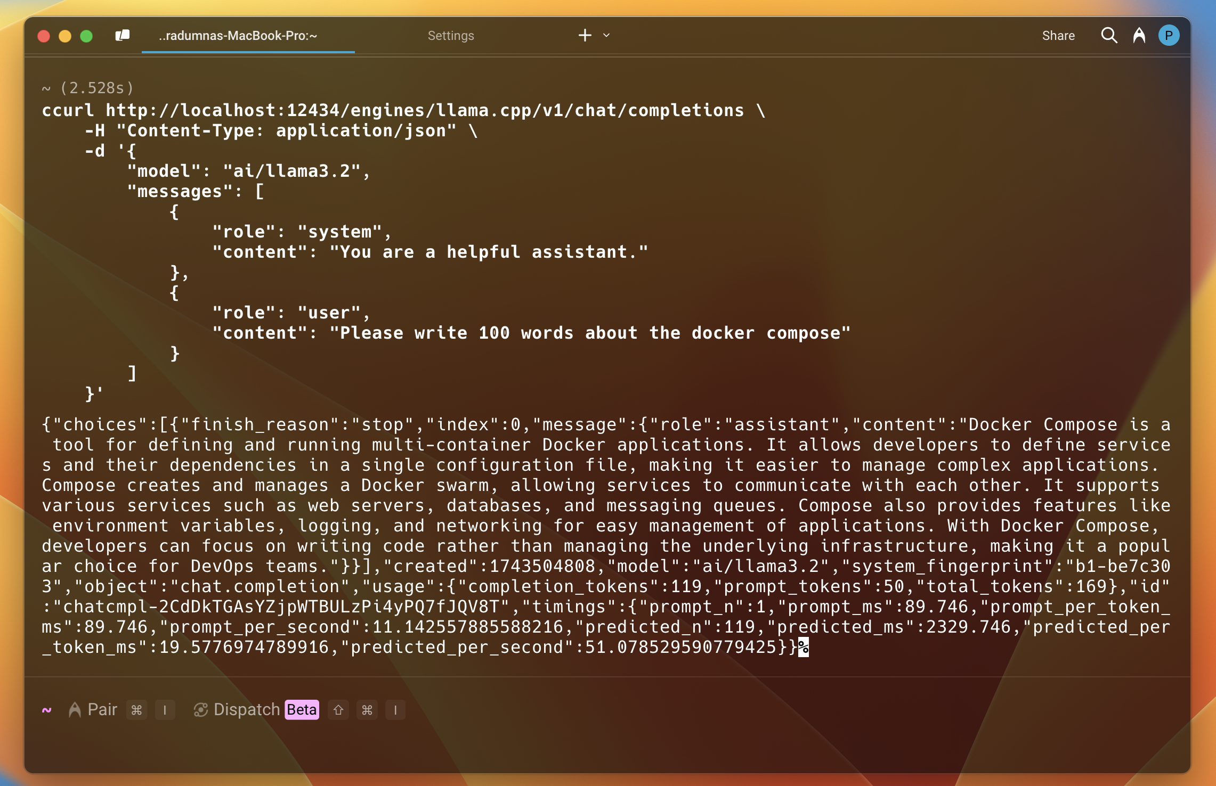Click the shift key shortcut hint
Image resolution: width=1216 pixels, height=786 pixels.
tap(338, 710)
